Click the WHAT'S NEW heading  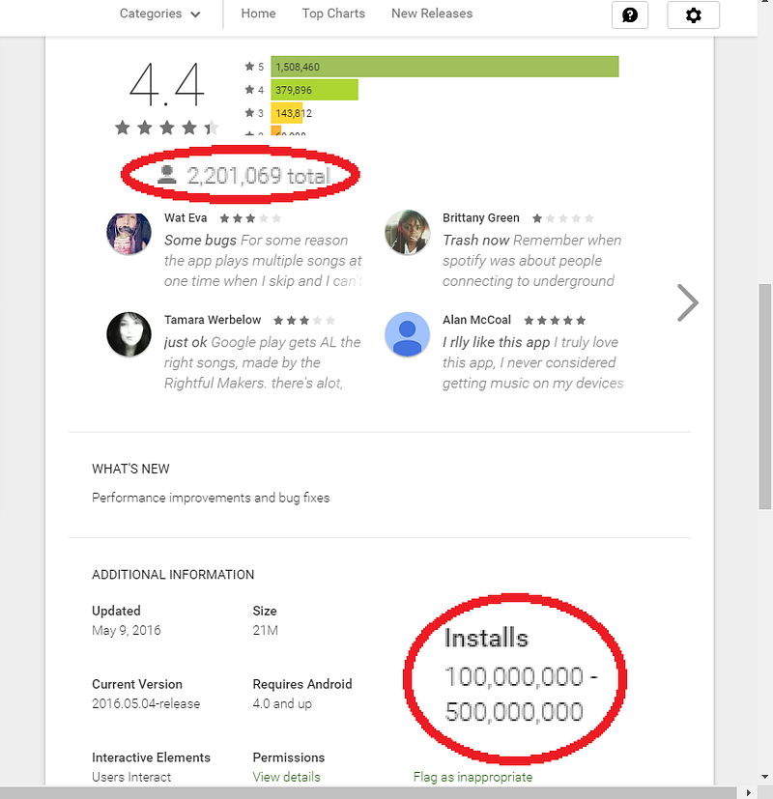[x=130, y=469]
